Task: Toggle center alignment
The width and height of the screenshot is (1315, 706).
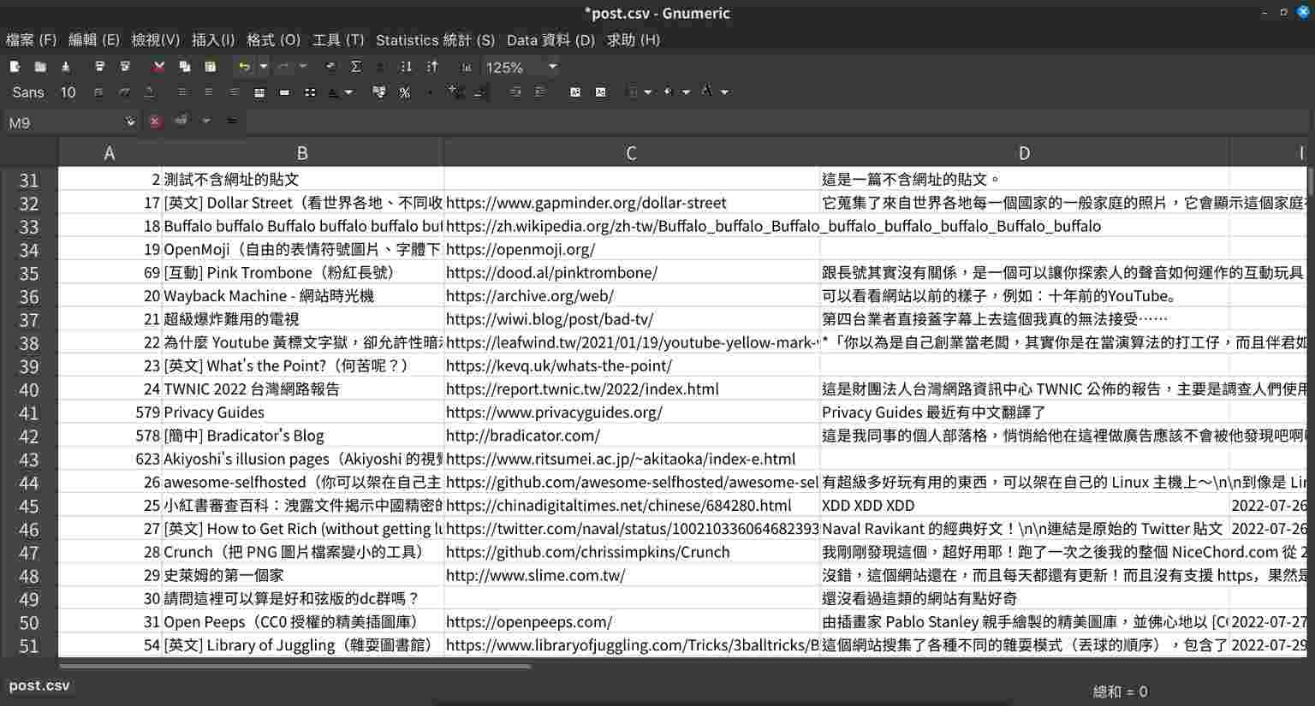Action: [x=208, y=92]
